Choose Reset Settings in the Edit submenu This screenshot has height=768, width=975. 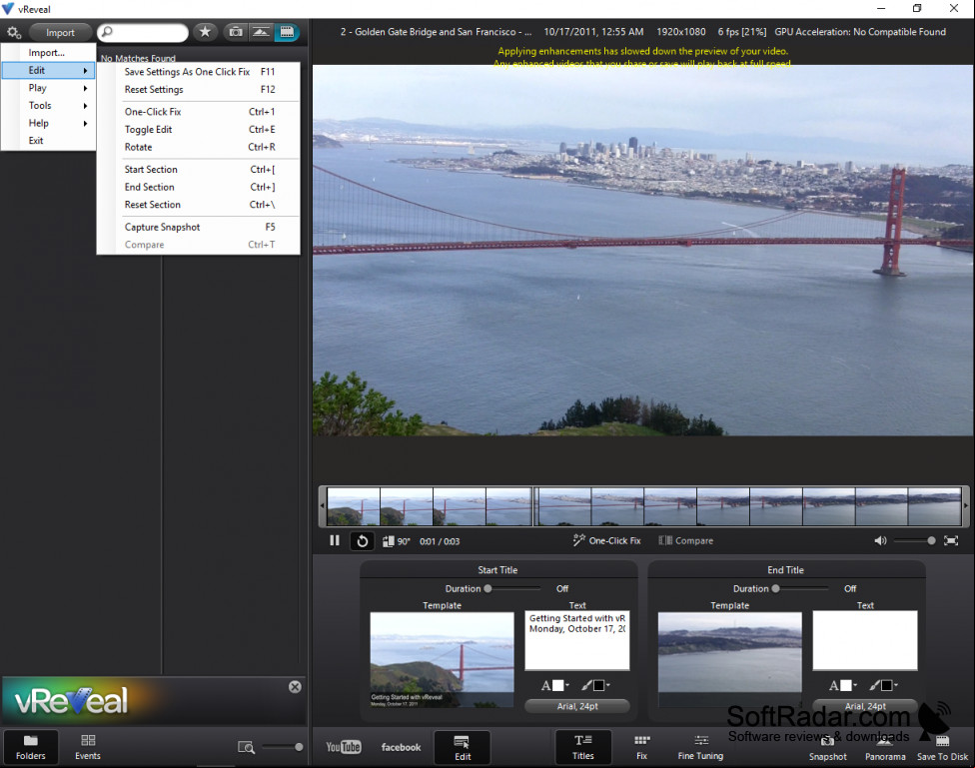[x=199, y=90]
